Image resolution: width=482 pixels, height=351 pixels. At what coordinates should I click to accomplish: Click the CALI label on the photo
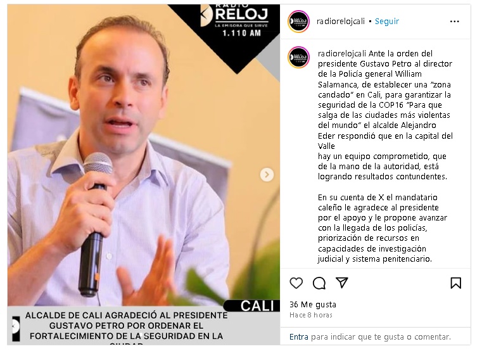(x=257, y=306)
